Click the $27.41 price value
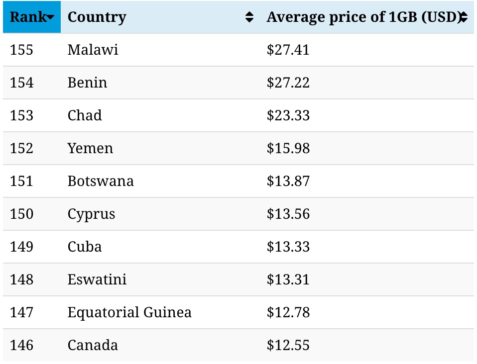 288,50
